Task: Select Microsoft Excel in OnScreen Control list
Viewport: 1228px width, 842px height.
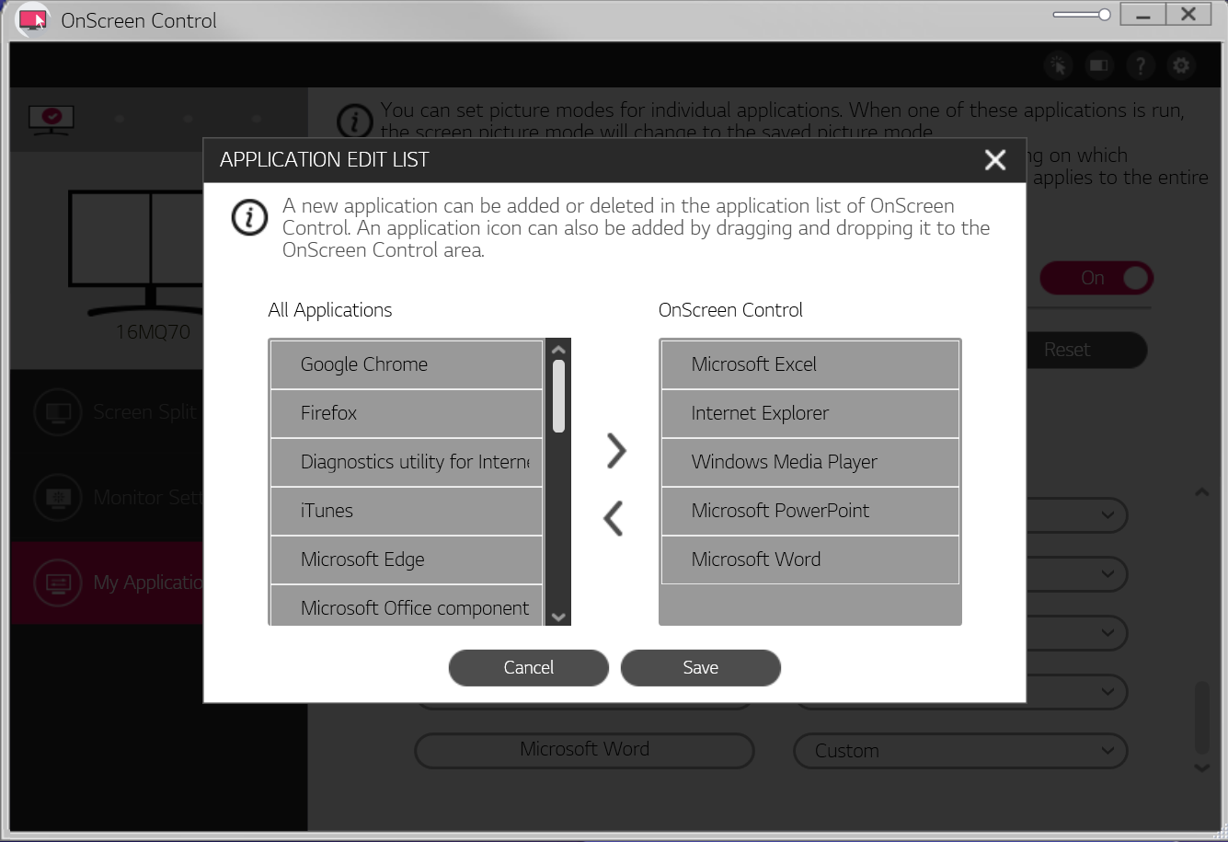Action: pos(810,364)
